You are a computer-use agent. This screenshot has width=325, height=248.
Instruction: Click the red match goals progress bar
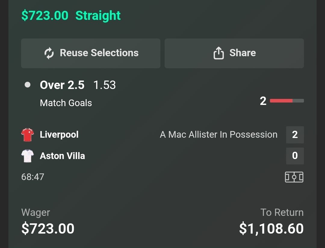(x=287, y=101)
